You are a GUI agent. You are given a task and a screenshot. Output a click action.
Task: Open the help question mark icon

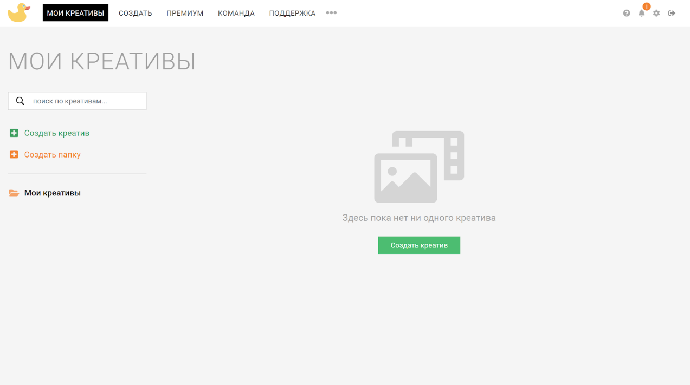(627, 13)
